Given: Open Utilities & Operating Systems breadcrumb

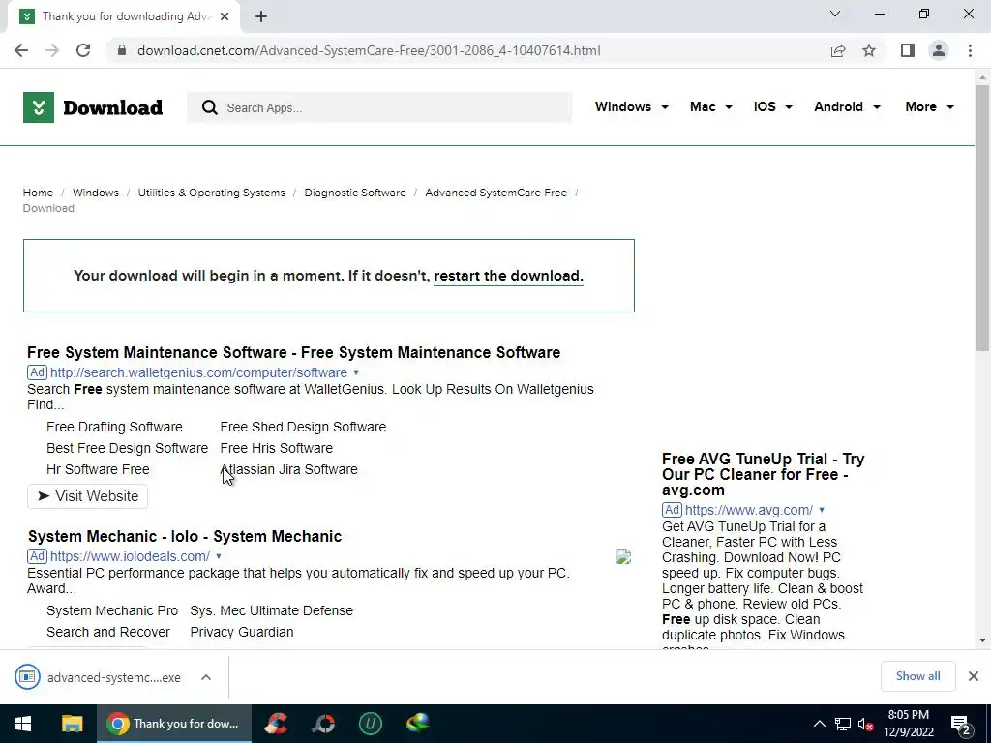Looking at the screenshot, I should 211,193.
